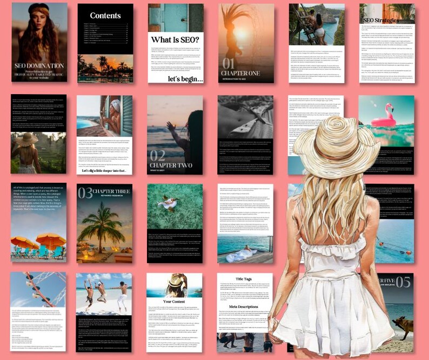The image size is (429, 360).
Task: Open the page with woman in window with towel
Action: [104, 135]
